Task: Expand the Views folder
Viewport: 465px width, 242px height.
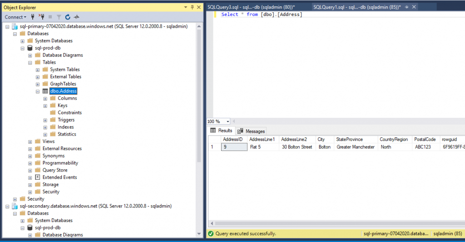Action: click(x=30, y=141)
